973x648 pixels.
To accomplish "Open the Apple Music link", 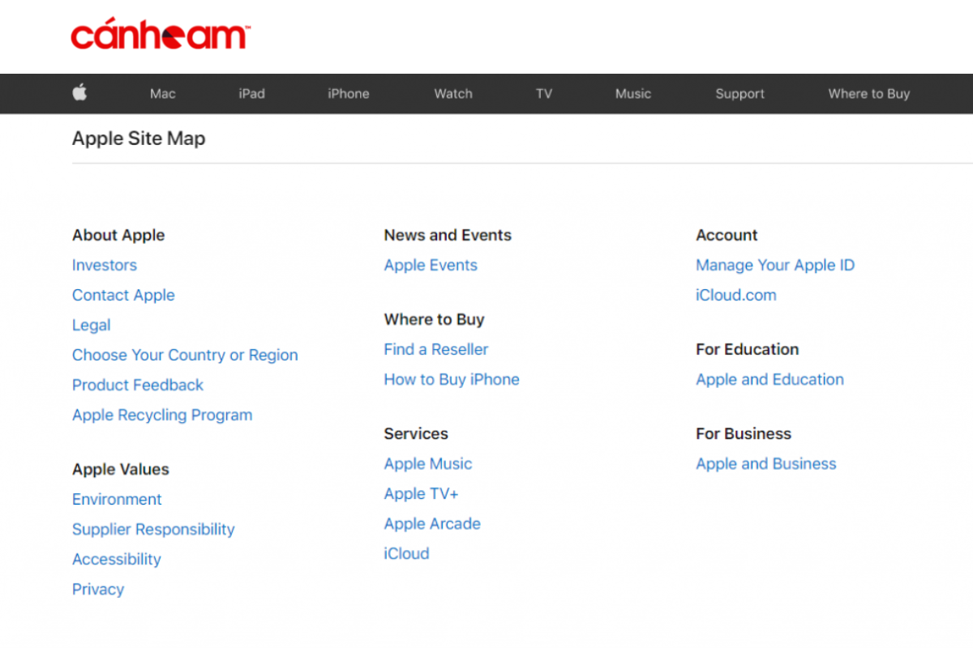I will 428,463.
